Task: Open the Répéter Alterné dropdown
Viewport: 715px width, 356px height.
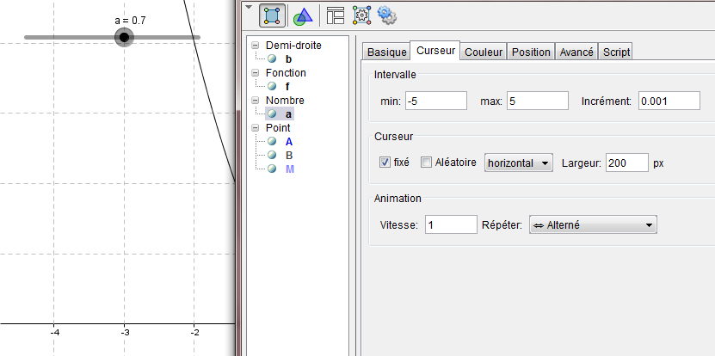Action: 593,224
